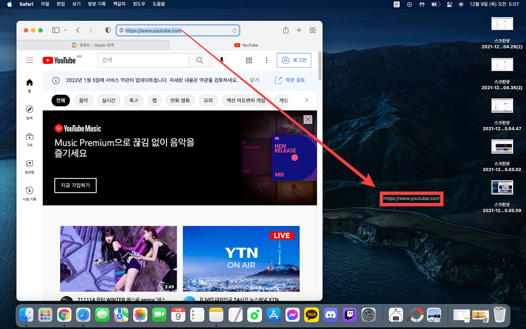Viewport: 526px width, 329px height.
Task: Open Discord from the Dock
Action: pyautogui.click(x=330, y=315)
